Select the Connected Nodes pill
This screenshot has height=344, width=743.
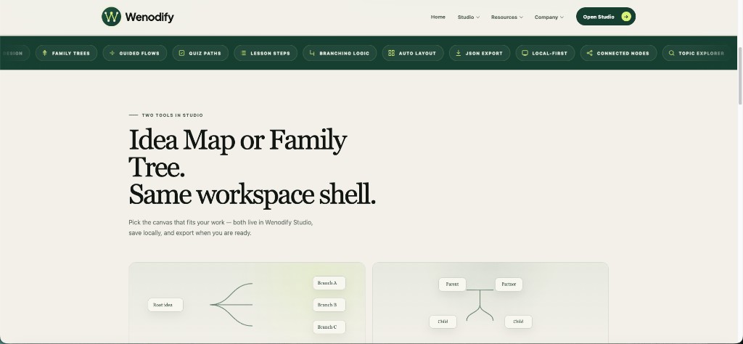click(x=618, y=53)
